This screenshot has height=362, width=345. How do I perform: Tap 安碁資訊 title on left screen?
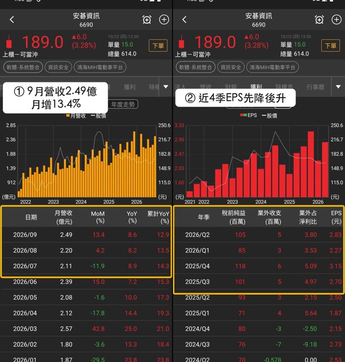click(86, 16)
